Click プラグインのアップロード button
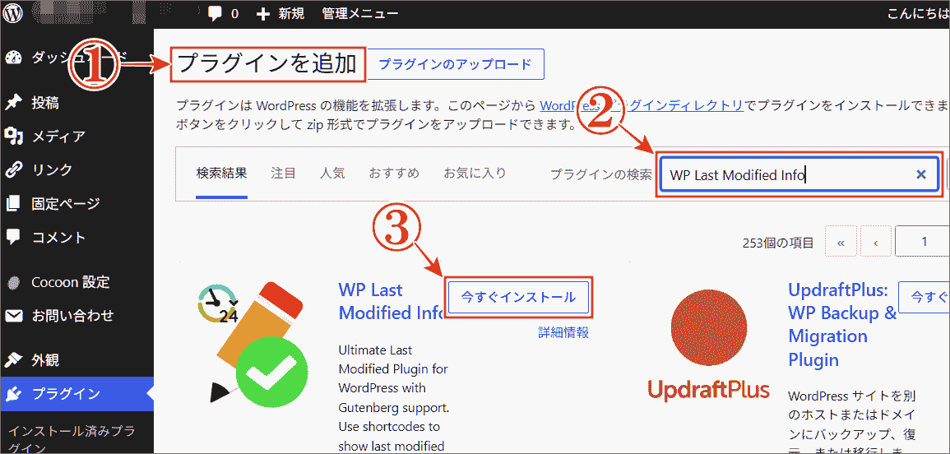950x454 pixels. 456,64
